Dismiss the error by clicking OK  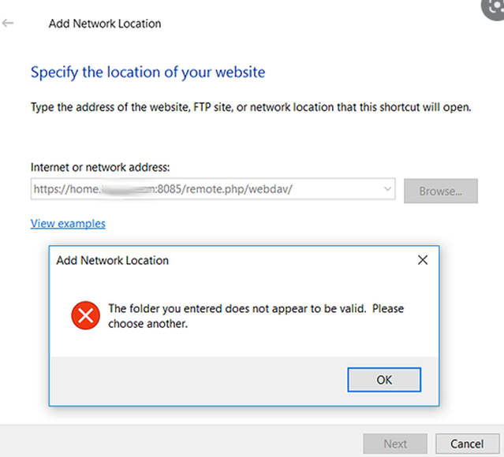tap(384, 380)
